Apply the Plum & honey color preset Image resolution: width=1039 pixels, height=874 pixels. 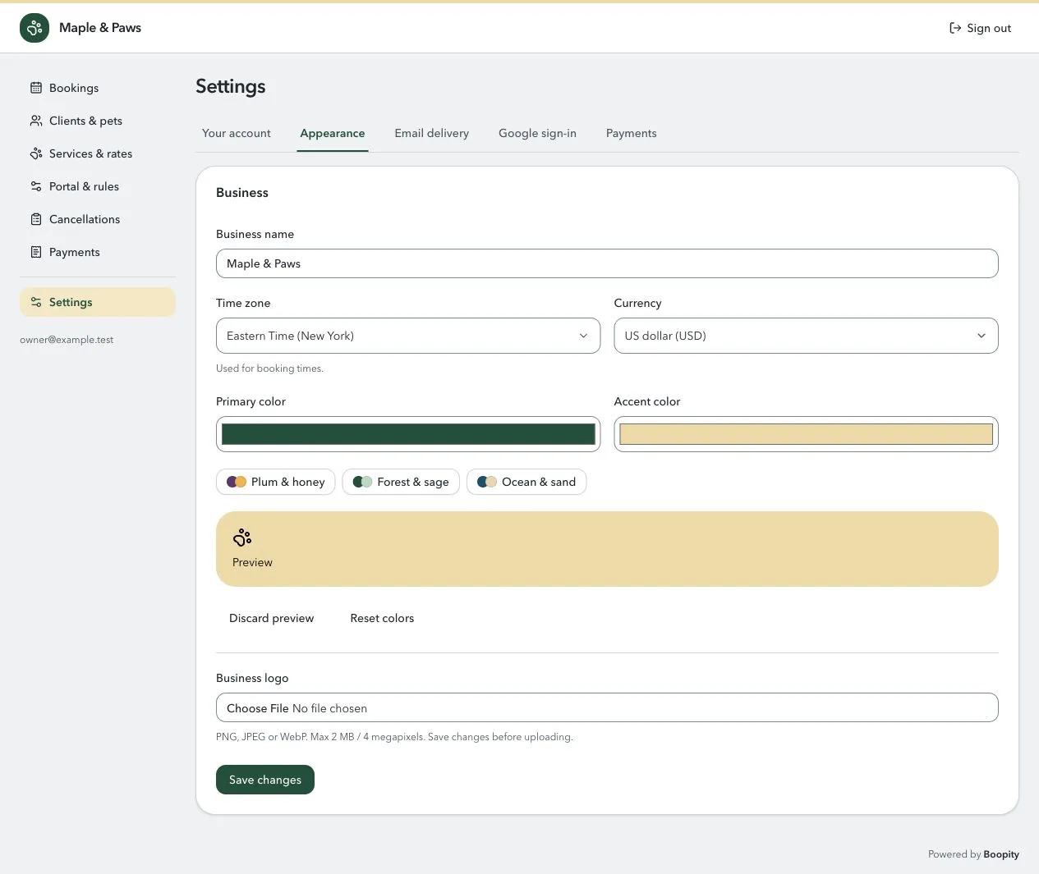(276, 482)
